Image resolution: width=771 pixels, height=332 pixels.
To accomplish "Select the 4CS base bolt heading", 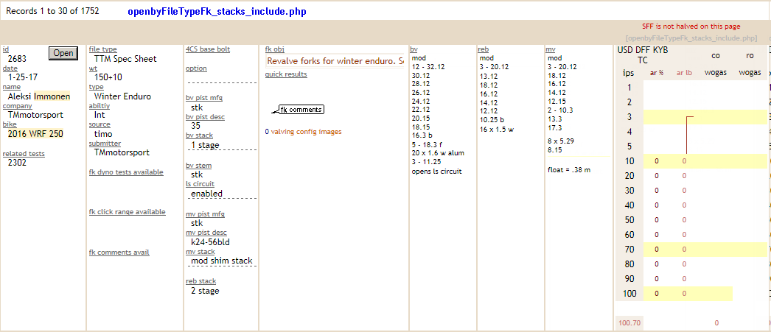I will coord(208,49).
